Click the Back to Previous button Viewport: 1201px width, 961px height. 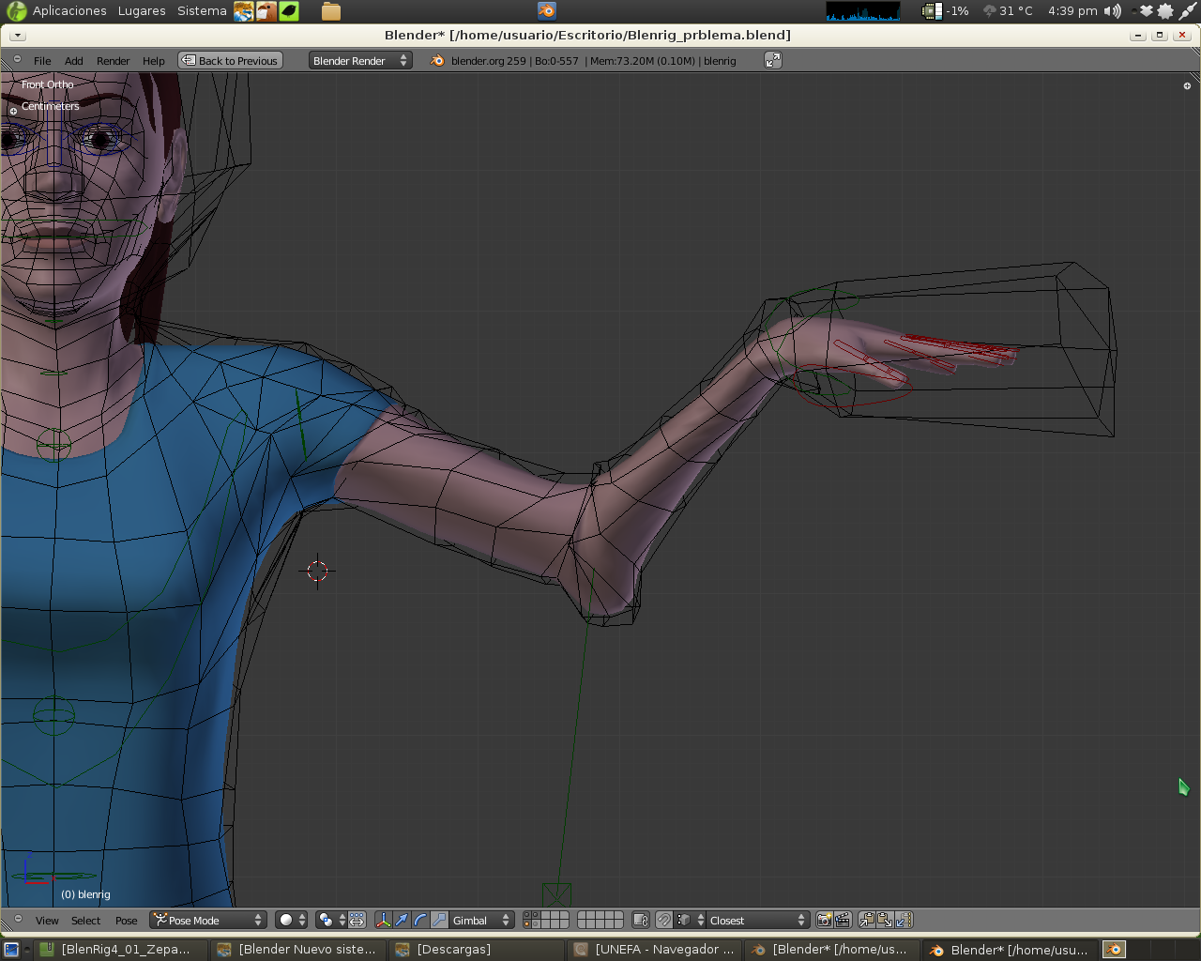point(230,60)
